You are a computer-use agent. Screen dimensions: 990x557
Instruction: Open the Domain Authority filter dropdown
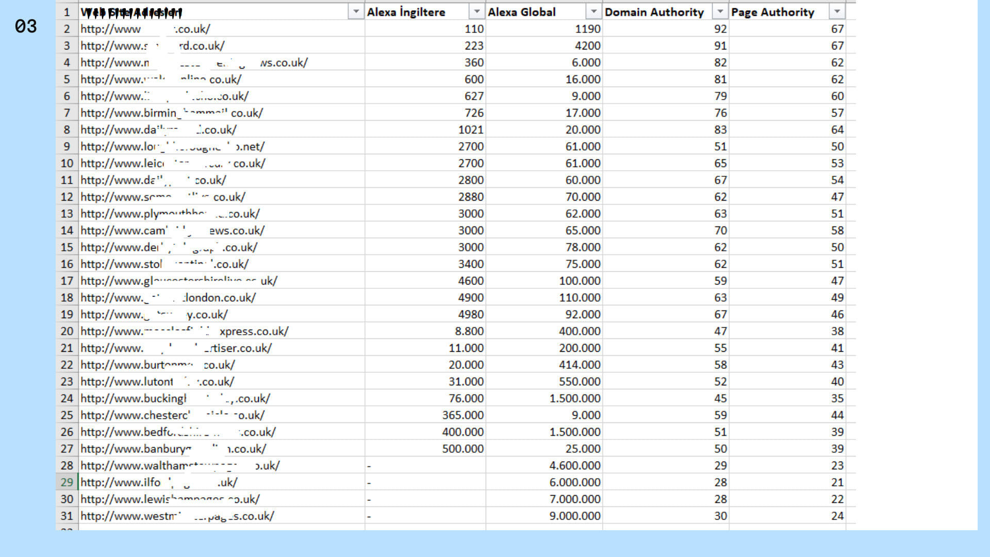click(720, 12)
